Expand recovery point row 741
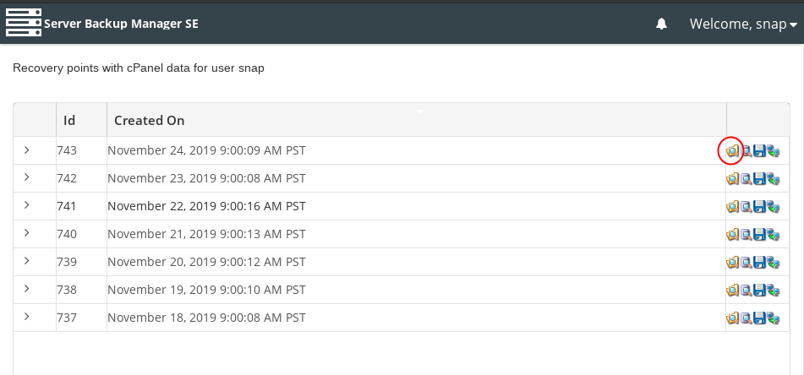Image resolution: width=804 pixels, height=375 pixels. click(x=27, y=205)
